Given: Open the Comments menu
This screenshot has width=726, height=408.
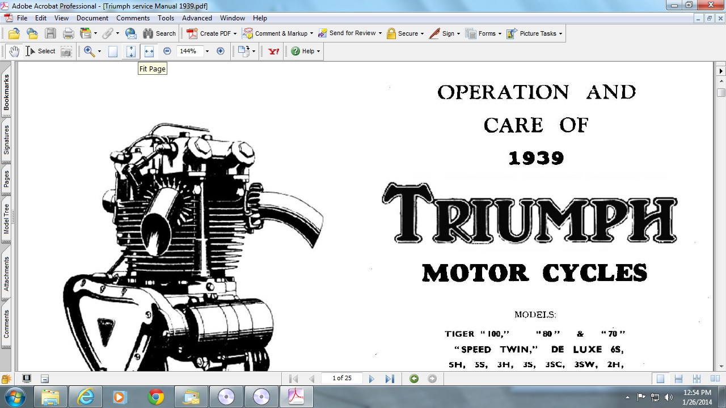Looking at the screenshot, I should (x=133, y=18).
